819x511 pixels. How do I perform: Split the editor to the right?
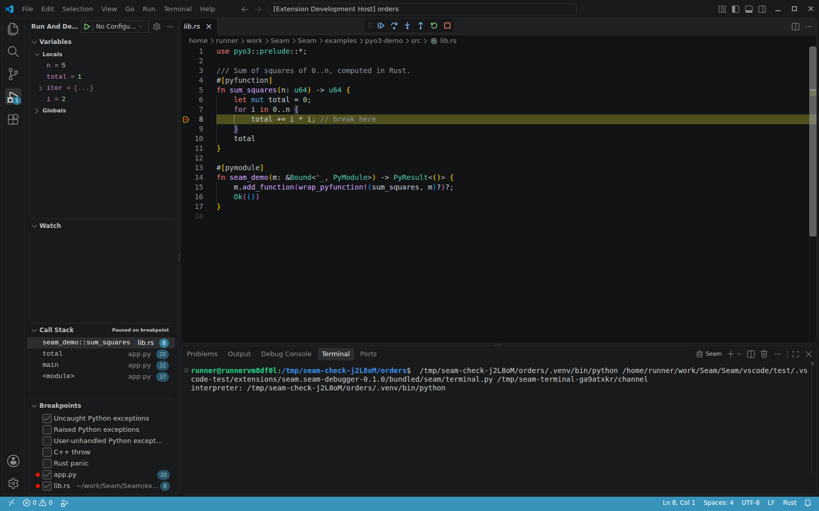(795, 27)
